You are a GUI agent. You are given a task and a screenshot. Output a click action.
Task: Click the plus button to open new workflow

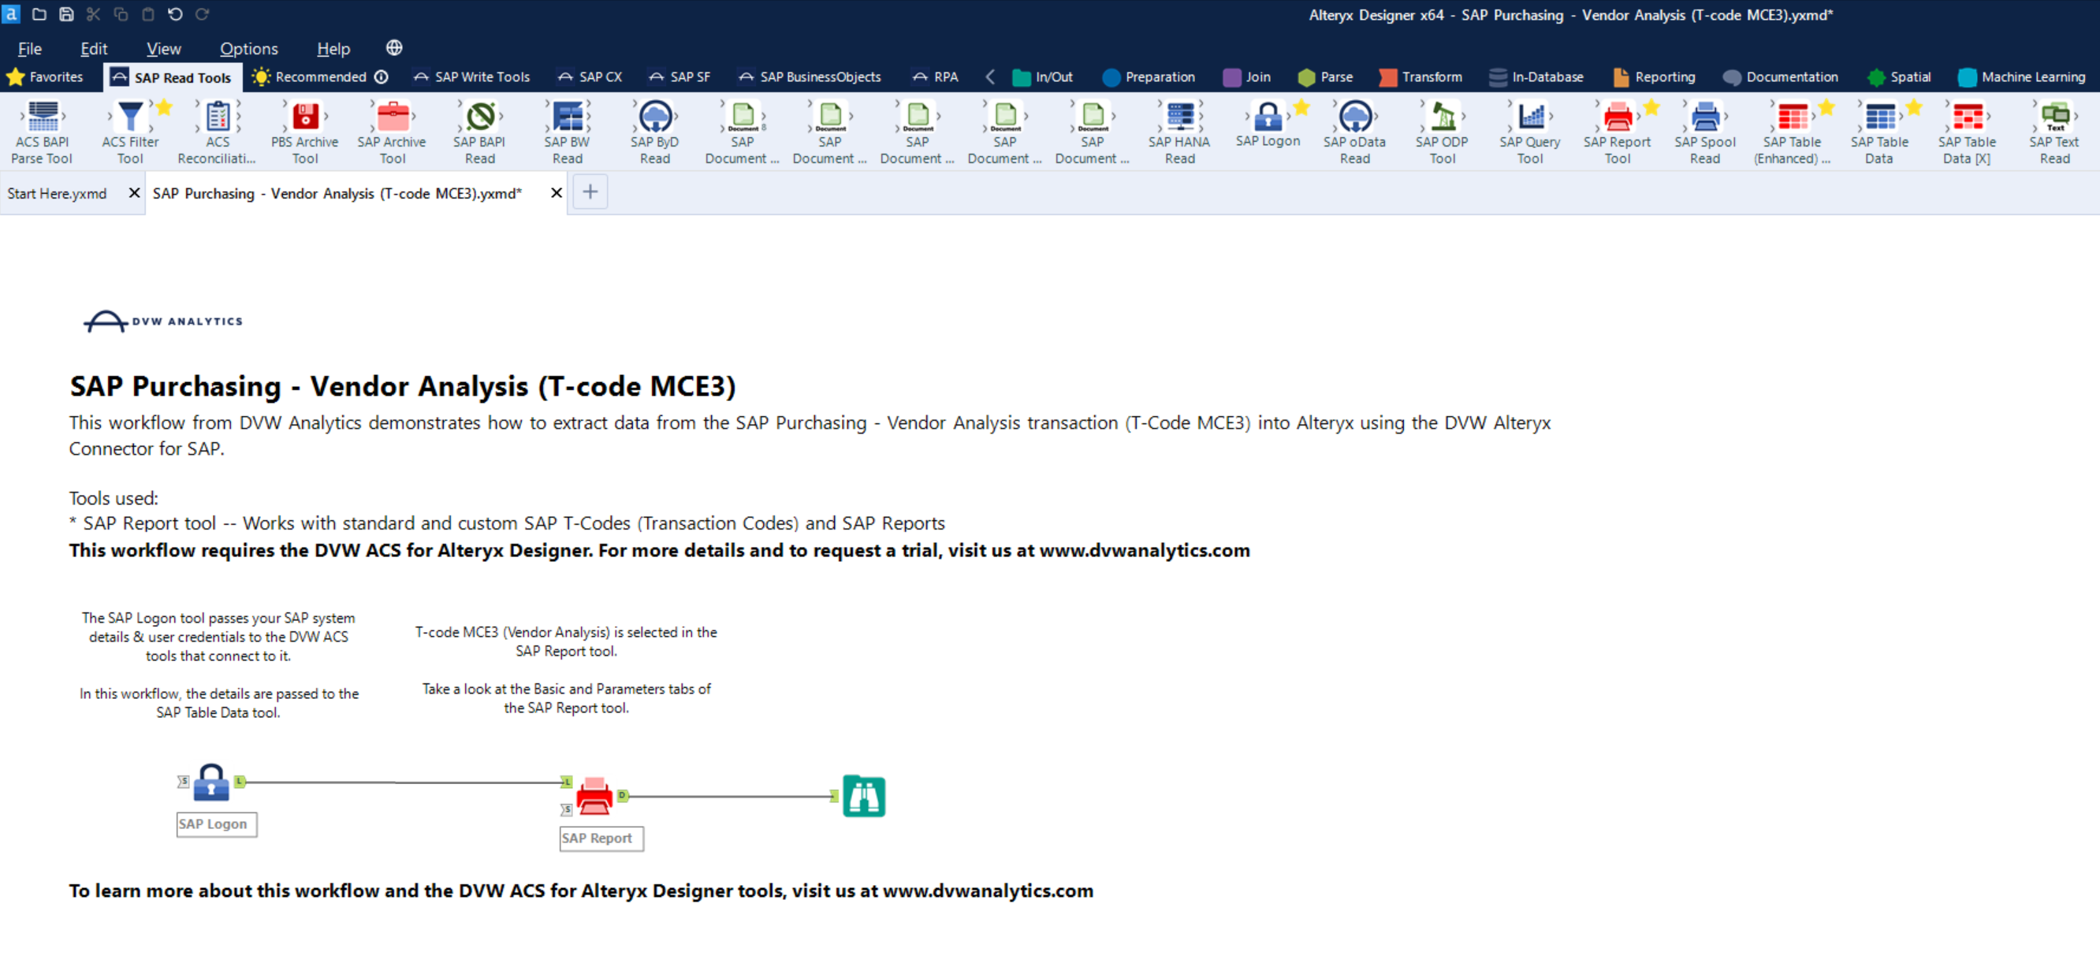pos(590,191)
